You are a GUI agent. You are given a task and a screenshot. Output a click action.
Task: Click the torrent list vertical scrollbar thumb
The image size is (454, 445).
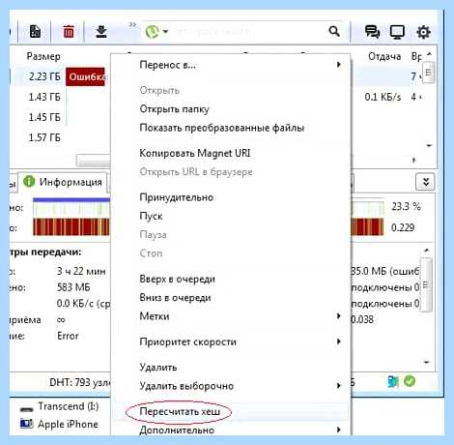click(x=428, y=73)
